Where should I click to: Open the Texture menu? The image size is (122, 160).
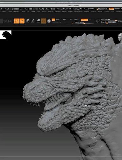tap(106, 12)
